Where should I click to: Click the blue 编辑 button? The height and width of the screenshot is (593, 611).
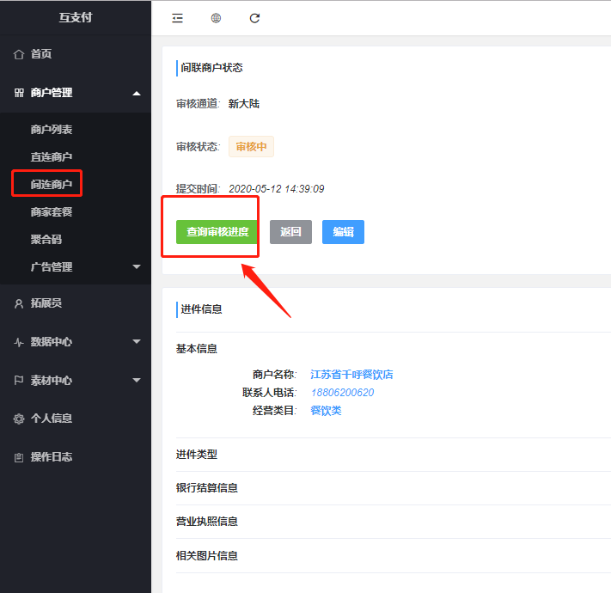[x=343, y=232]
